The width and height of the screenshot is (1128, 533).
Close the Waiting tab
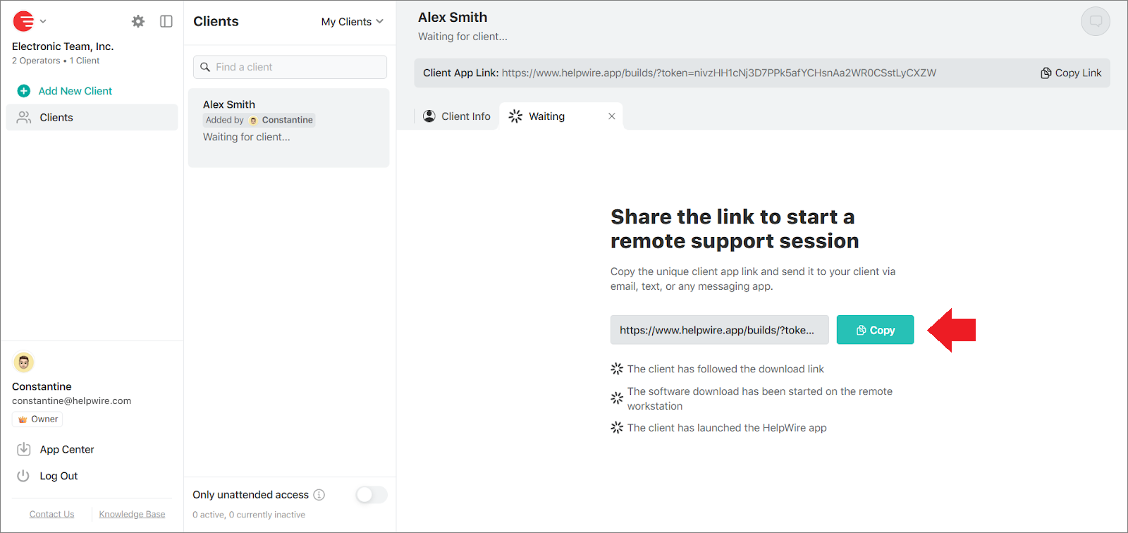coord(612,116)
